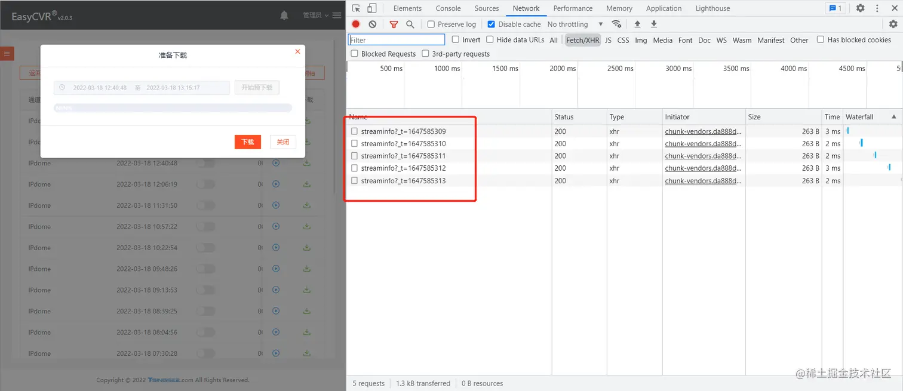Uncheck the Disable cache checkbox
The width and height of the screenshot is (903, 391).
point(492,24)
